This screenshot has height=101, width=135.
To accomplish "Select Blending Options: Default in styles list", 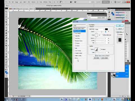I will [79, 28].
